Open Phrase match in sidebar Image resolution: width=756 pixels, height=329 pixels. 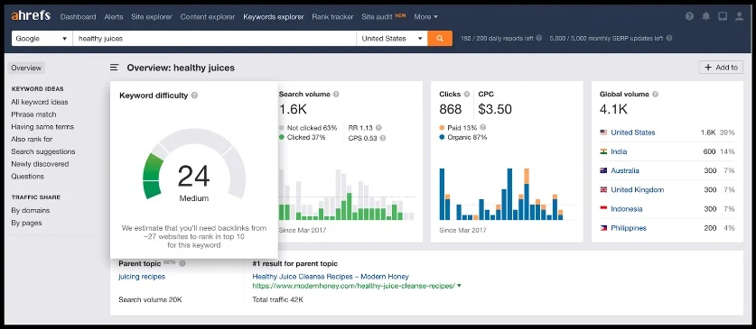coord(33,114)
